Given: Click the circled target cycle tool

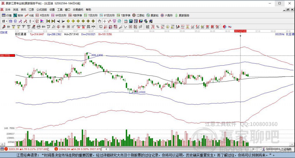Looking at the screenshot, I should [58, 27].
